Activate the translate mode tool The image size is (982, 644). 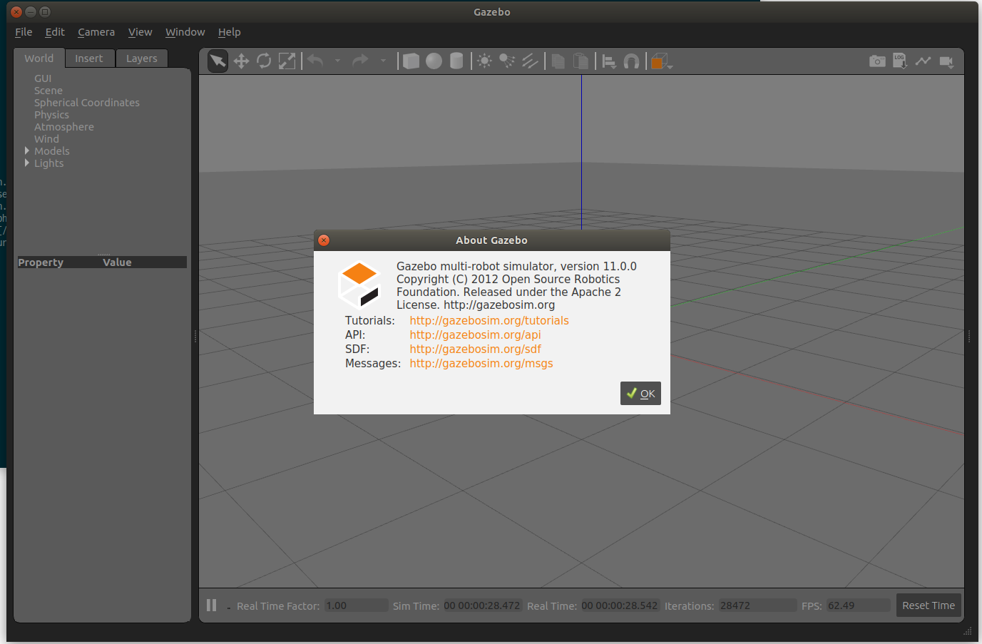point(241,61)
